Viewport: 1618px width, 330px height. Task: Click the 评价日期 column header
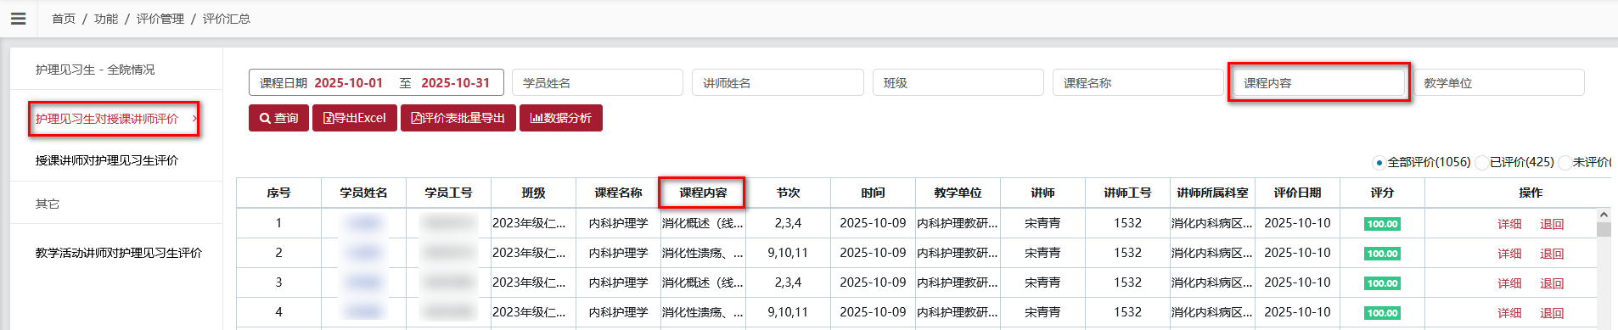(x=1297, y=193)
